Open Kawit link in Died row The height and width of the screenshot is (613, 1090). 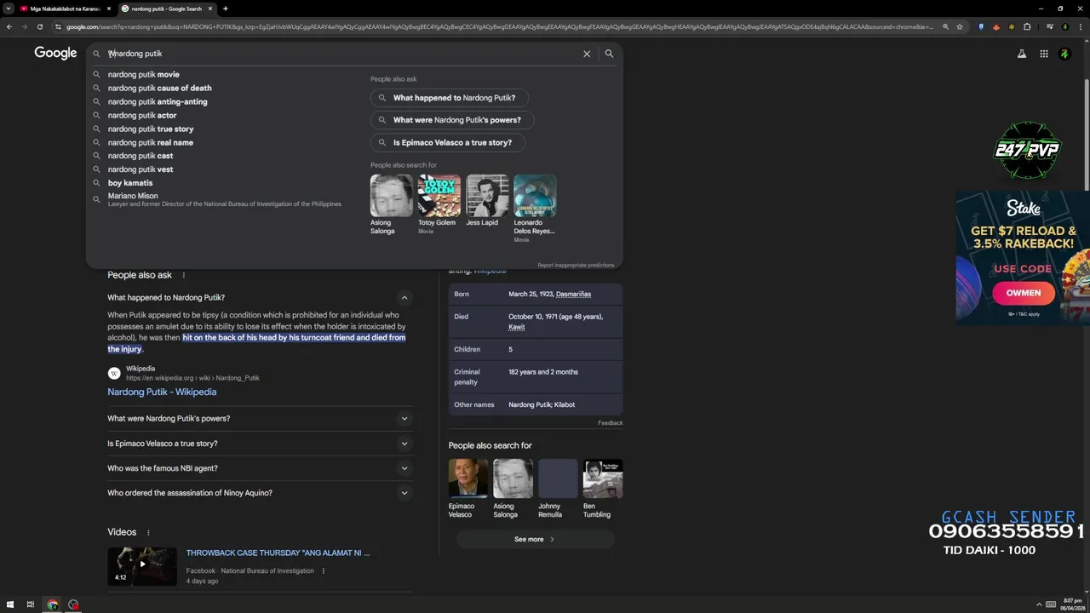(x=516, y=327)
